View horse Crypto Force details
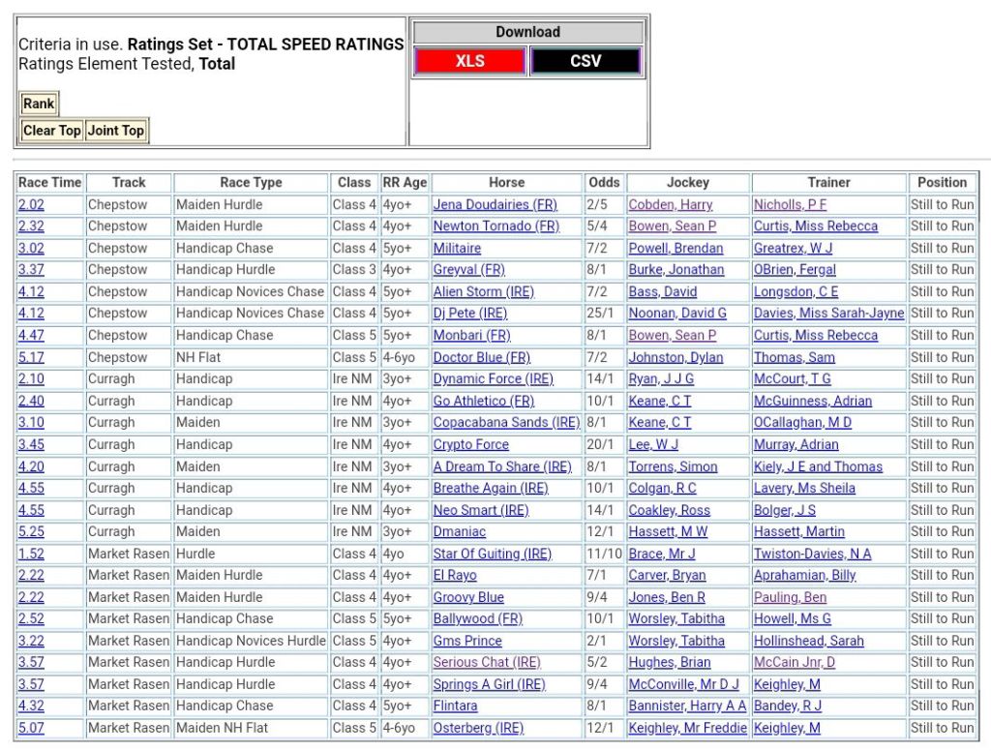This screenshot has width=991, height=751. click(x=470, y=444)
